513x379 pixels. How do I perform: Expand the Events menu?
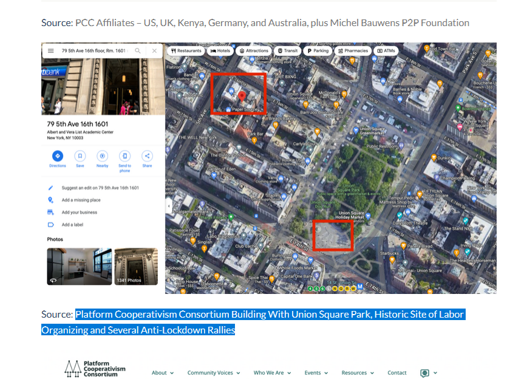tap(316, 373)
